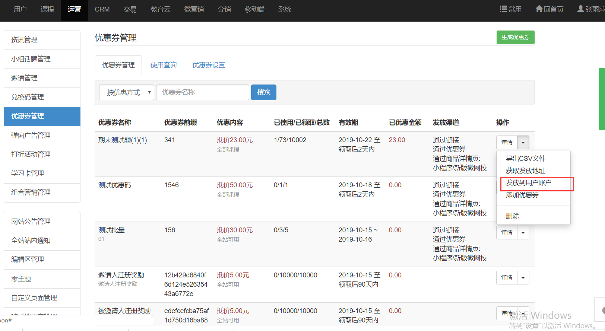The height and width of the screenshot is (331, 605).
Task: Choose 导出CSV文件 in the dropdown menu
Action: point(525,159)
